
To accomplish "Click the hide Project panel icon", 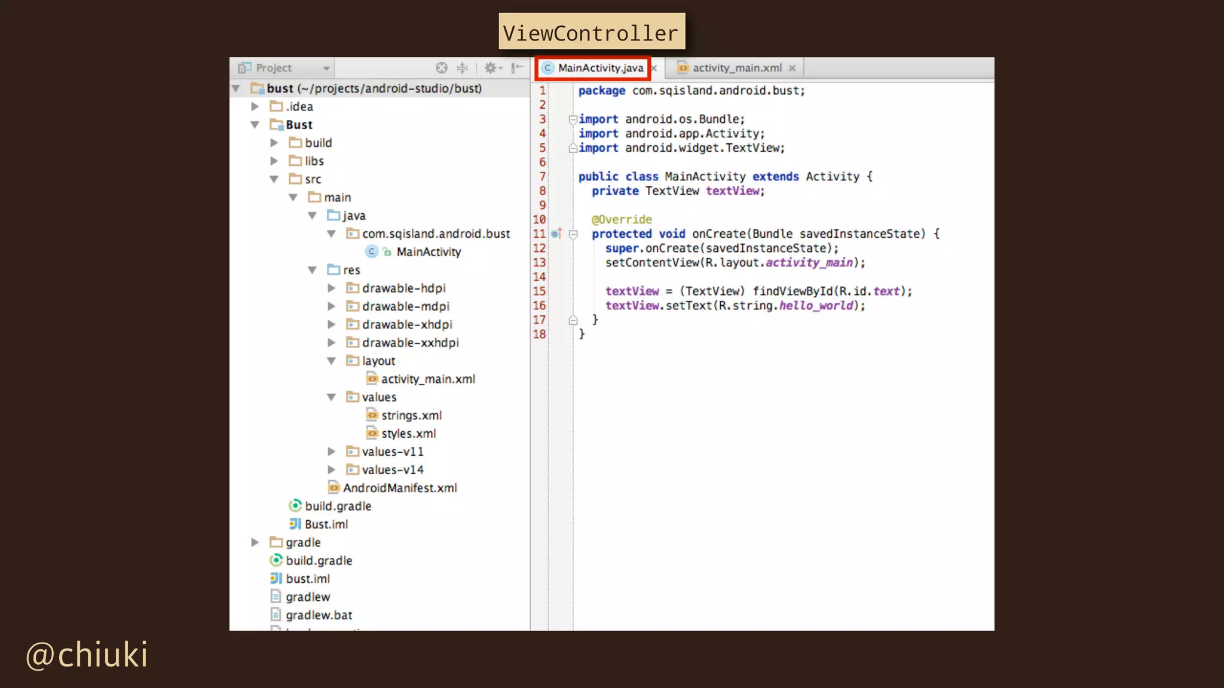I will coord(517,68).
